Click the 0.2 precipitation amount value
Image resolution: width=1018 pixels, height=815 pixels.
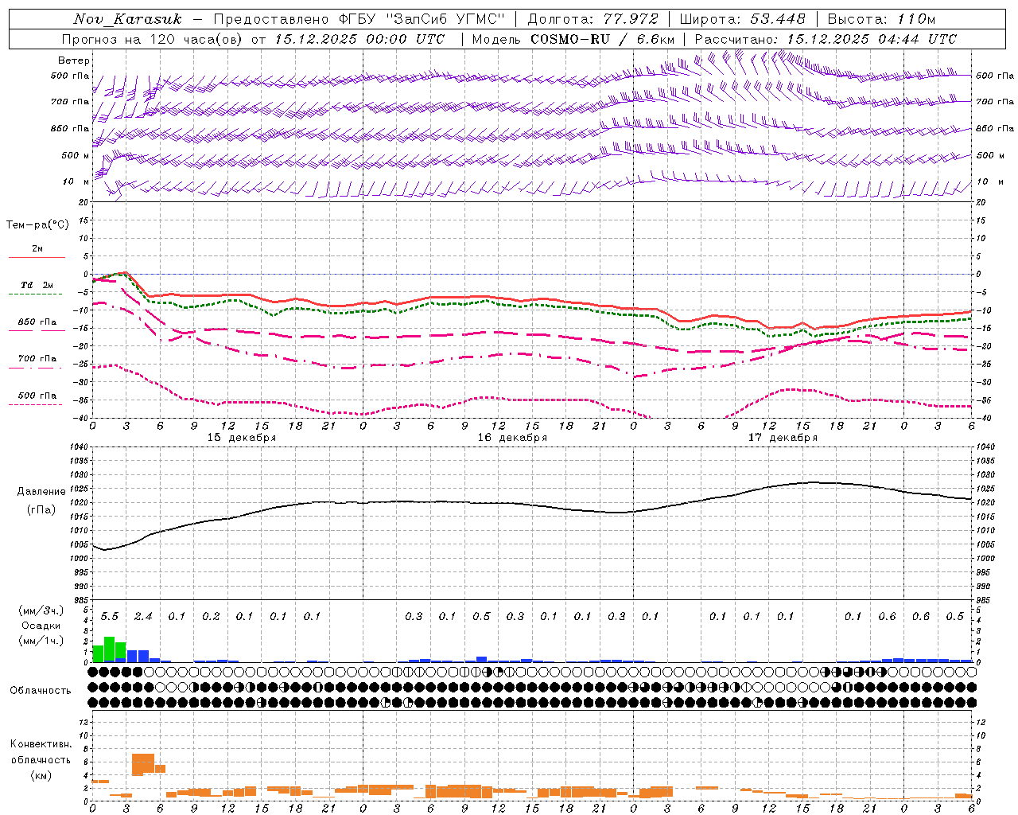(x=211, y=617)
